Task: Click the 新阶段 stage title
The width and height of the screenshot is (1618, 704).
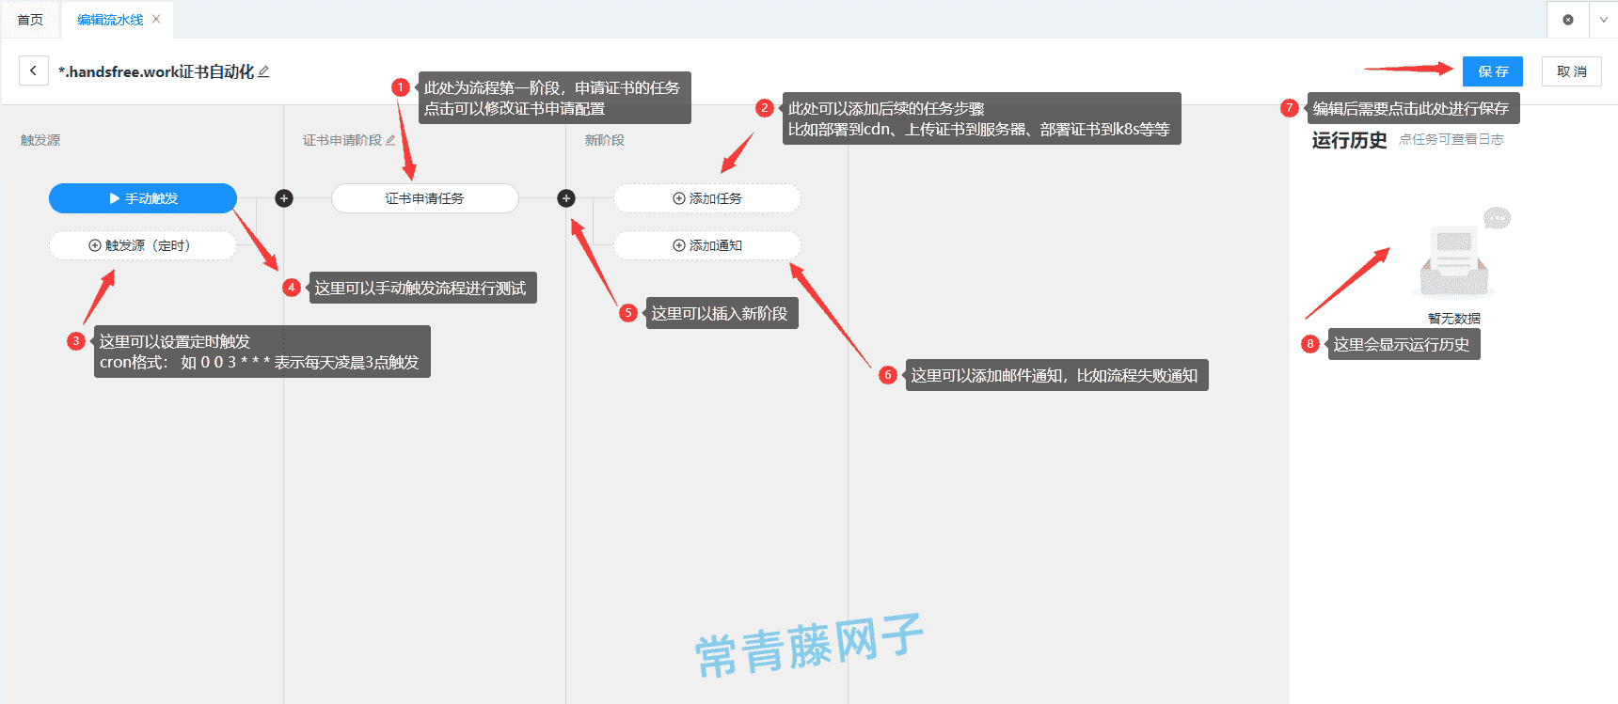Action: point(605,140)
